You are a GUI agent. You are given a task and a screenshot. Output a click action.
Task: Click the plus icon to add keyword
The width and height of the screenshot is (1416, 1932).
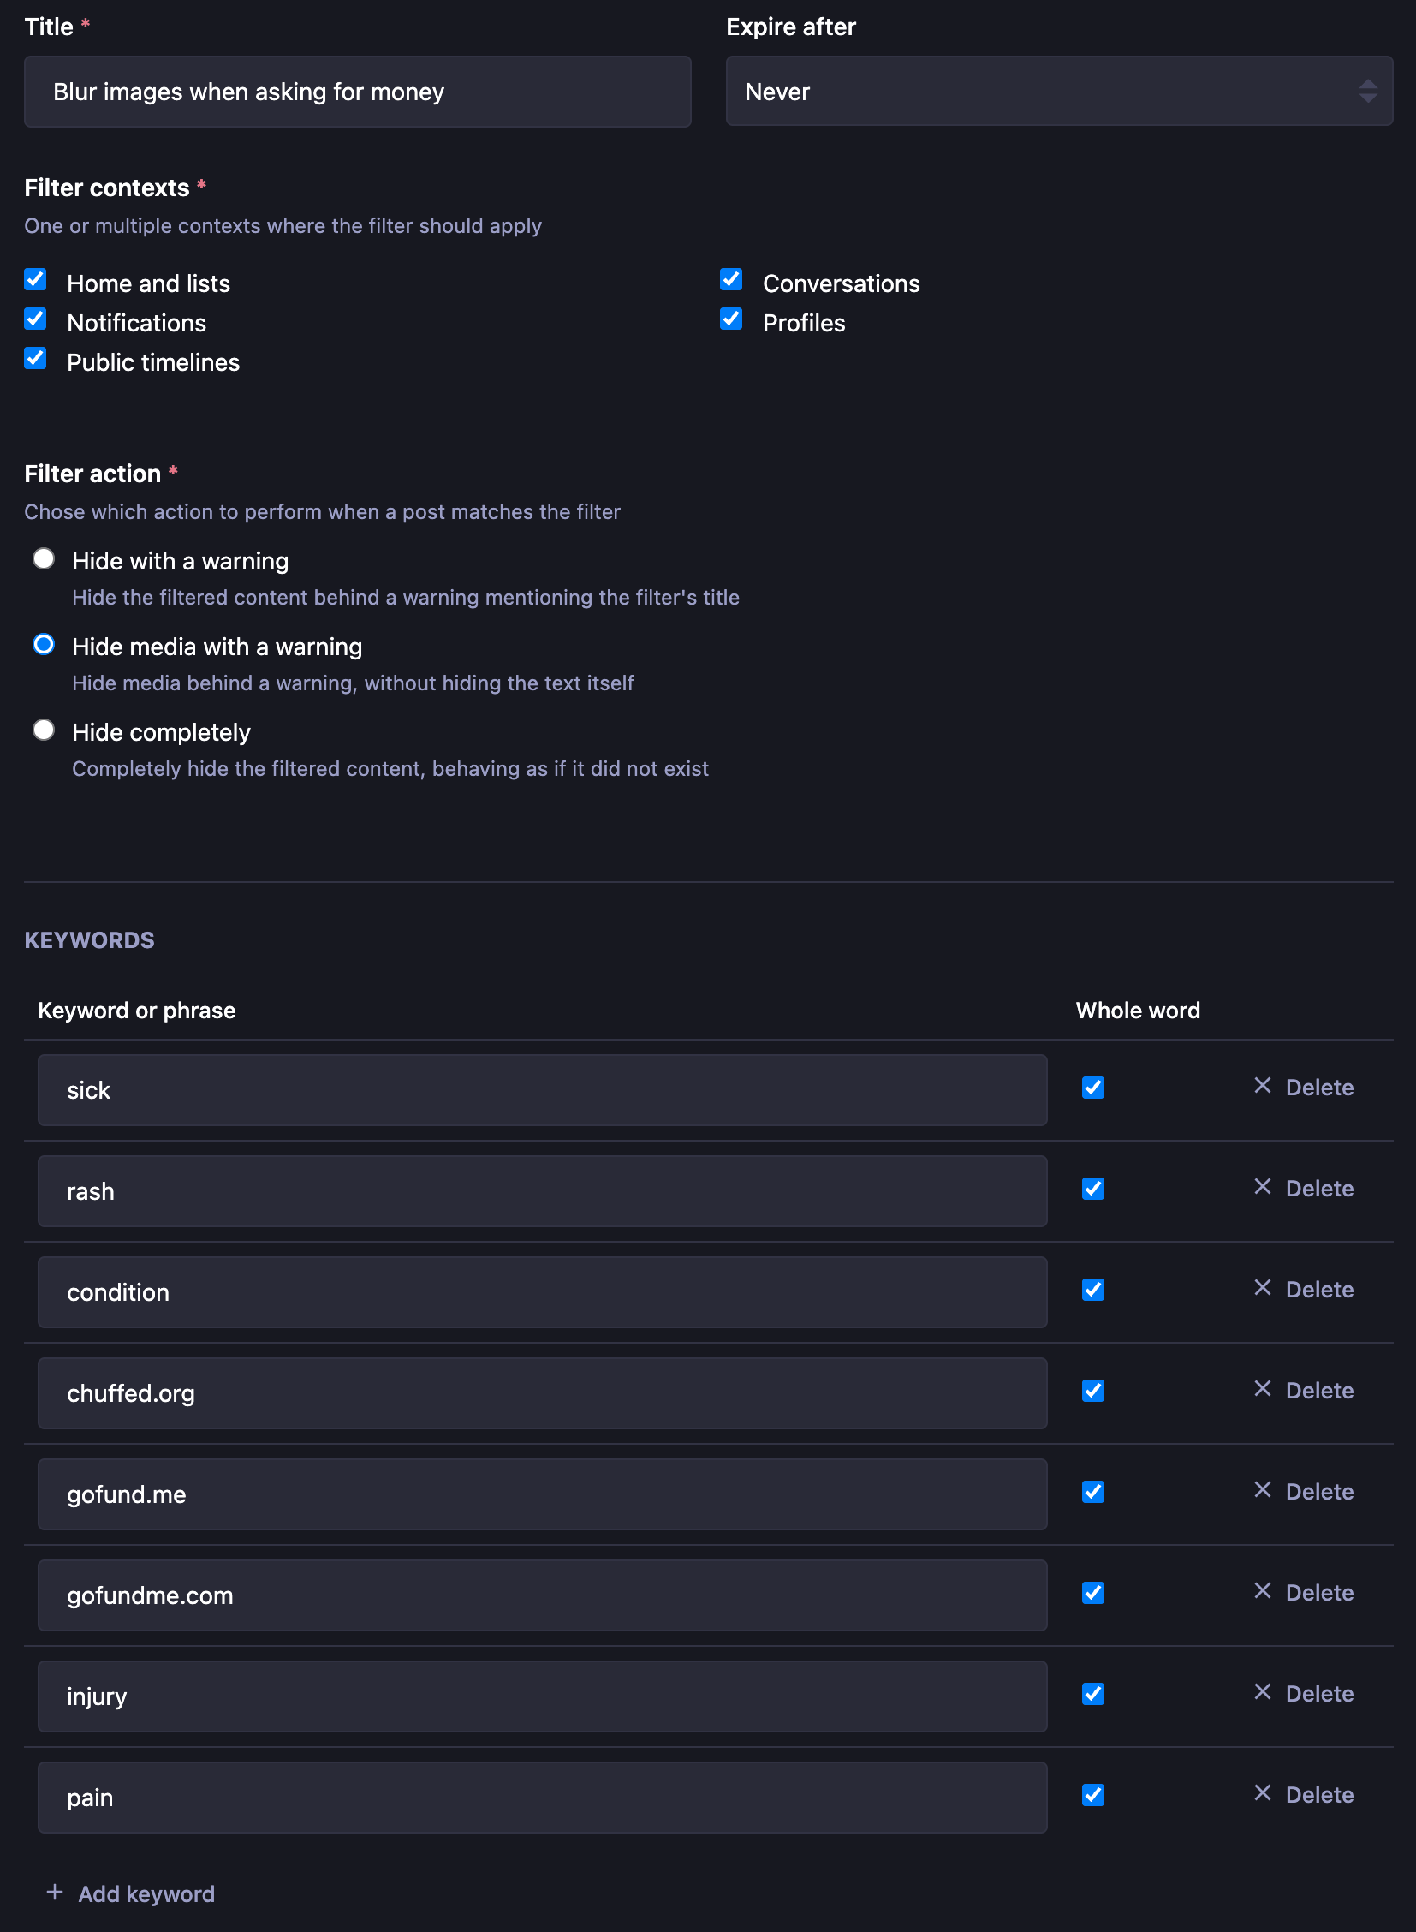point(55,1892)
